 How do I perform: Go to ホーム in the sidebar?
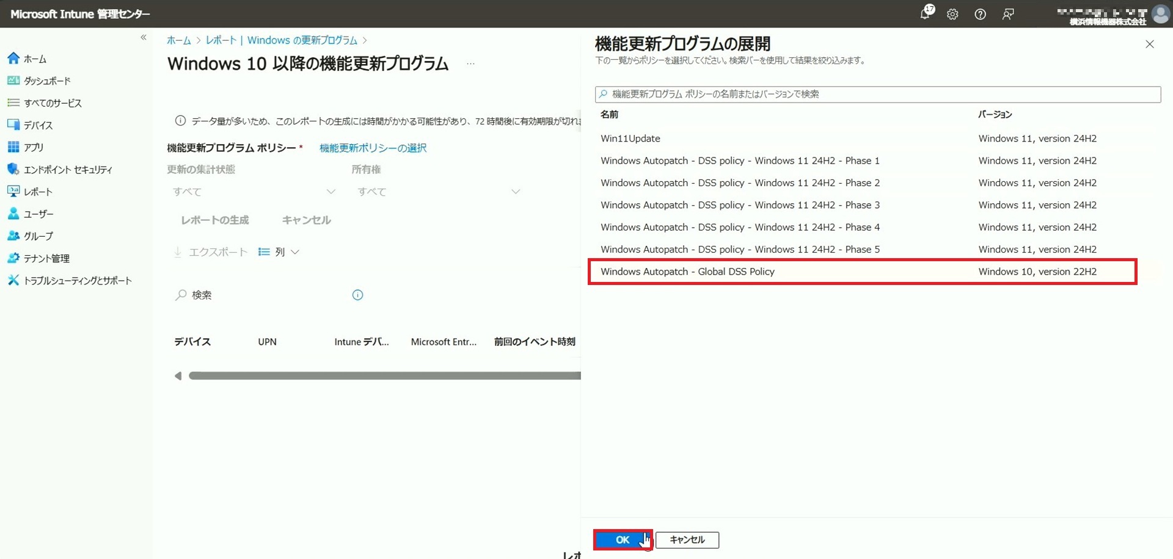tap(35, 59)
